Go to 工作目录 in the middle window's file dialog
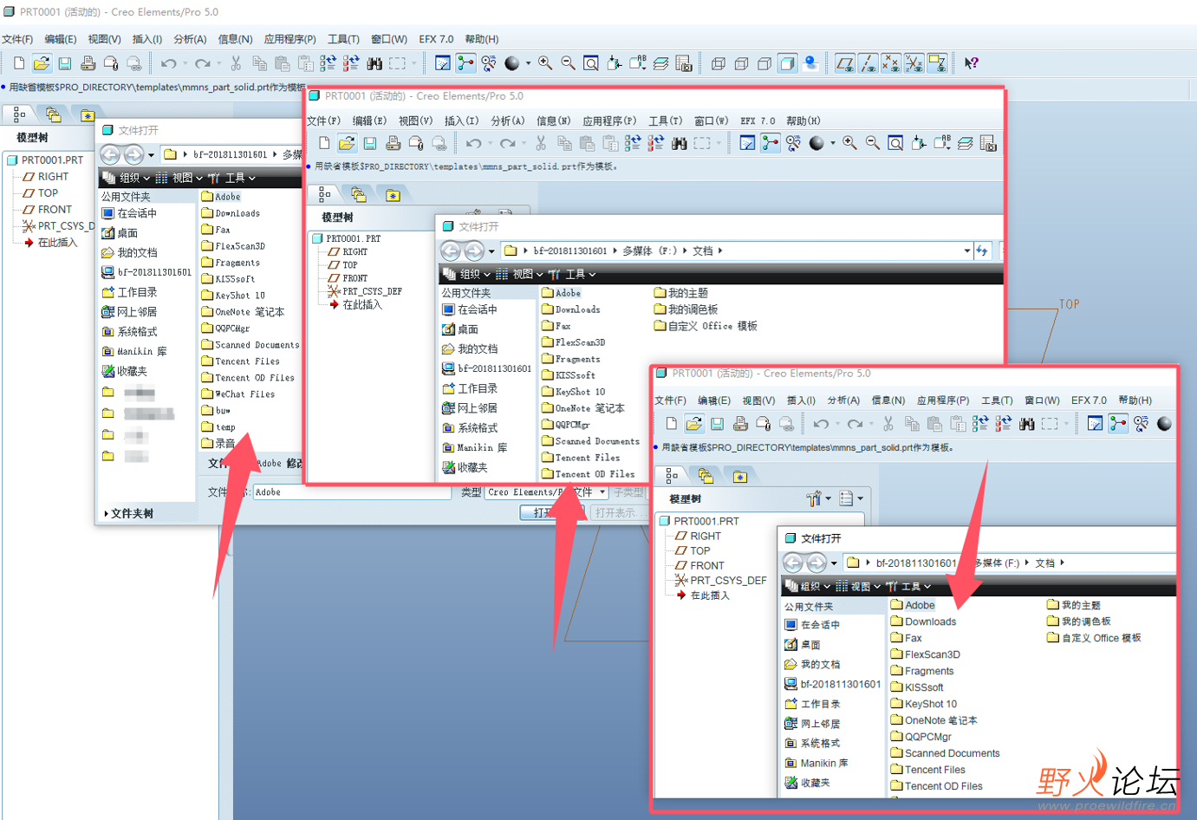 [x=470, y=388]
